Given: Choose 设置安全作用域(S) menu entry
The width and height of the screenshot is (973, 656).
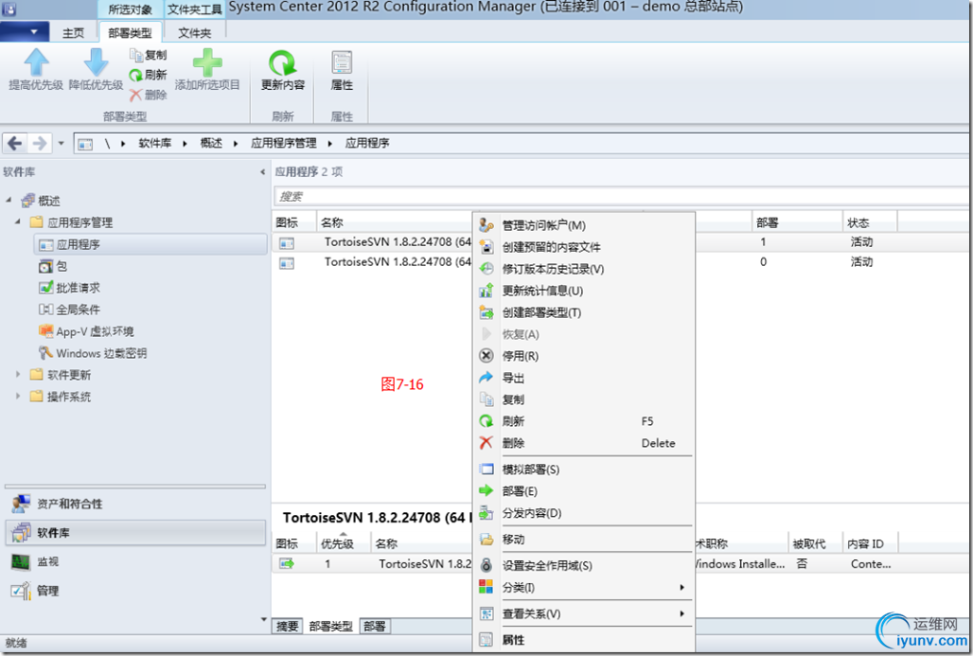Looking at the screenshot, I should pos(582,565).
